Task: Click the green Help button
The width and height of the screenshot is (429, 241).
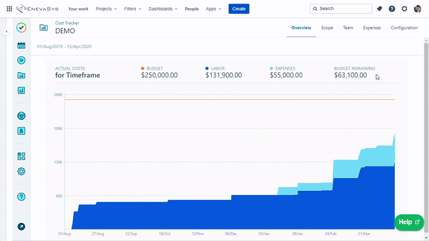Action: [409, 222]
